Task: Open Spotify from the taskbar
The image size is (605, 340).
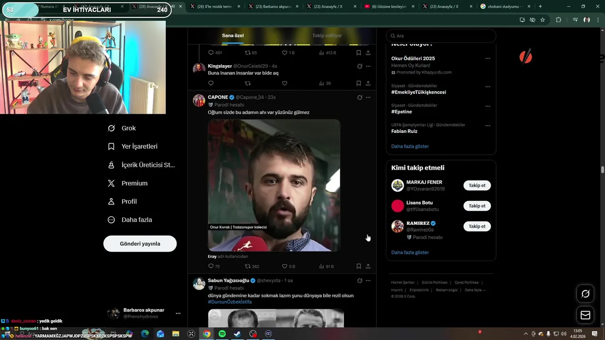Action: click(x=222, y=334)
